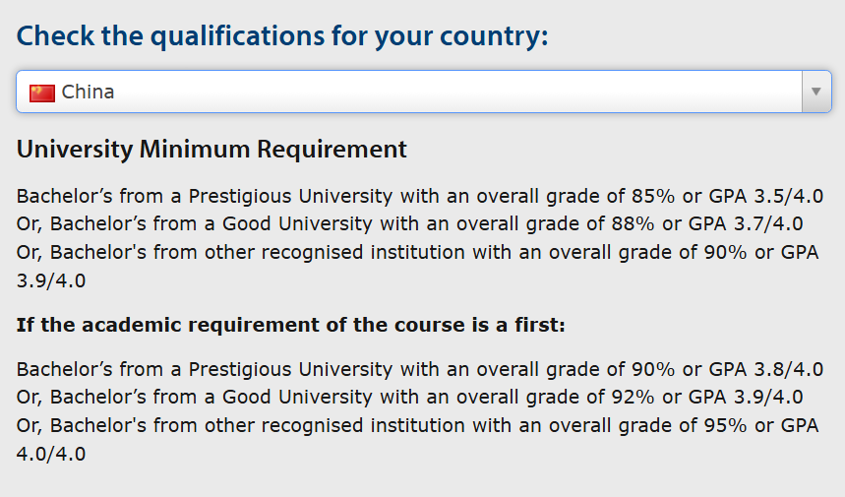
Task: Click the other recognised institution 95% line
Action: 418,426
